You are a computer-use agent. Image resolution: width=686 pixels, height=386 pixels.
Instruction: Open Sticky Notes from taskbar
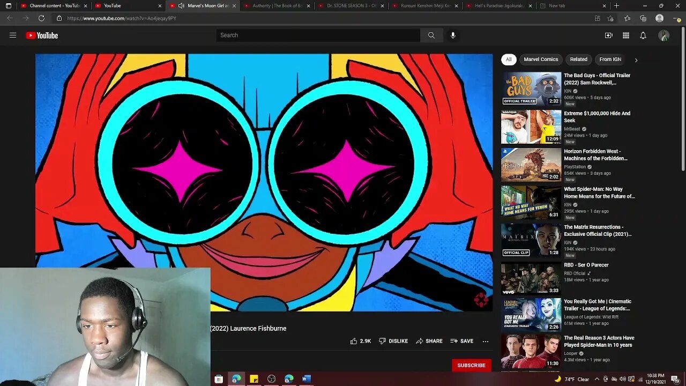[254, 379]
